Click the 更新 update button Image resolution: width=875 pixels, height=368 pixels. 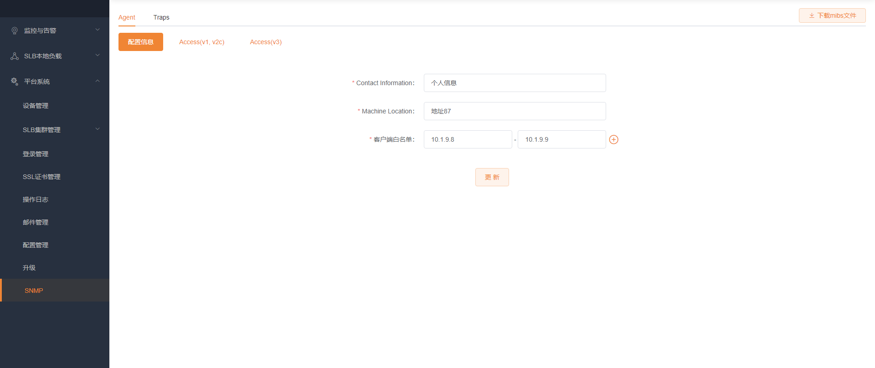click(492, 177)
